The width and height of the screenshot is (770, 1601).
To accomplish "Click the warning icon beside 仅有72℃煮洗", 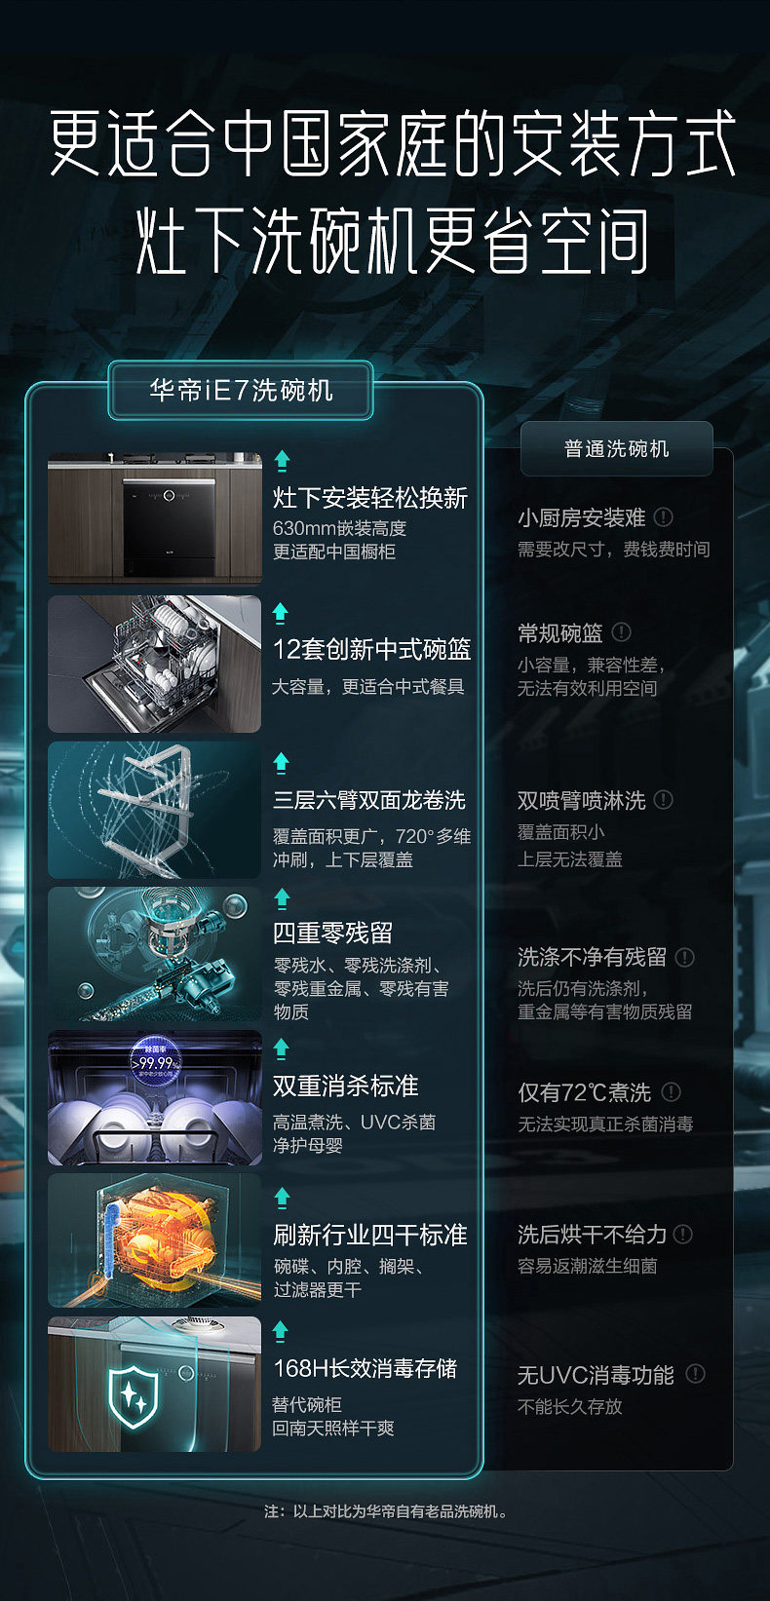I will point(672,1091).
